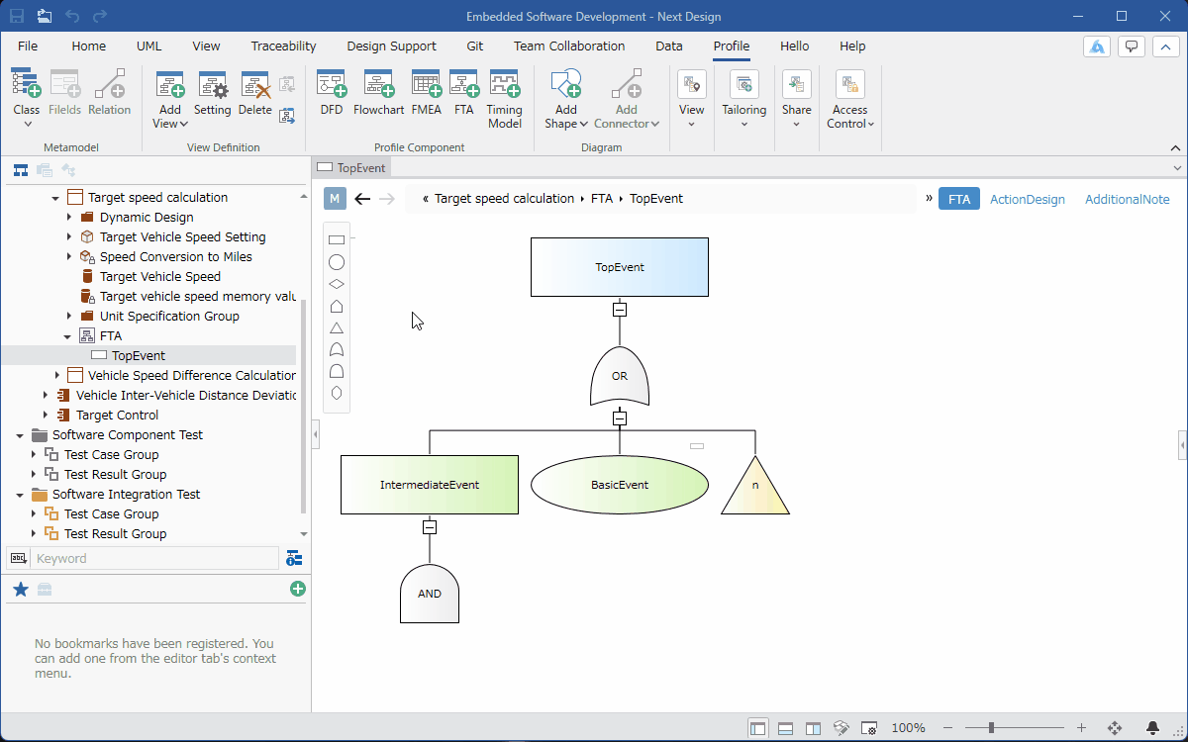Open the UML ribbon tab
This screenshot has height=742, width=1188.
point(148,46)
